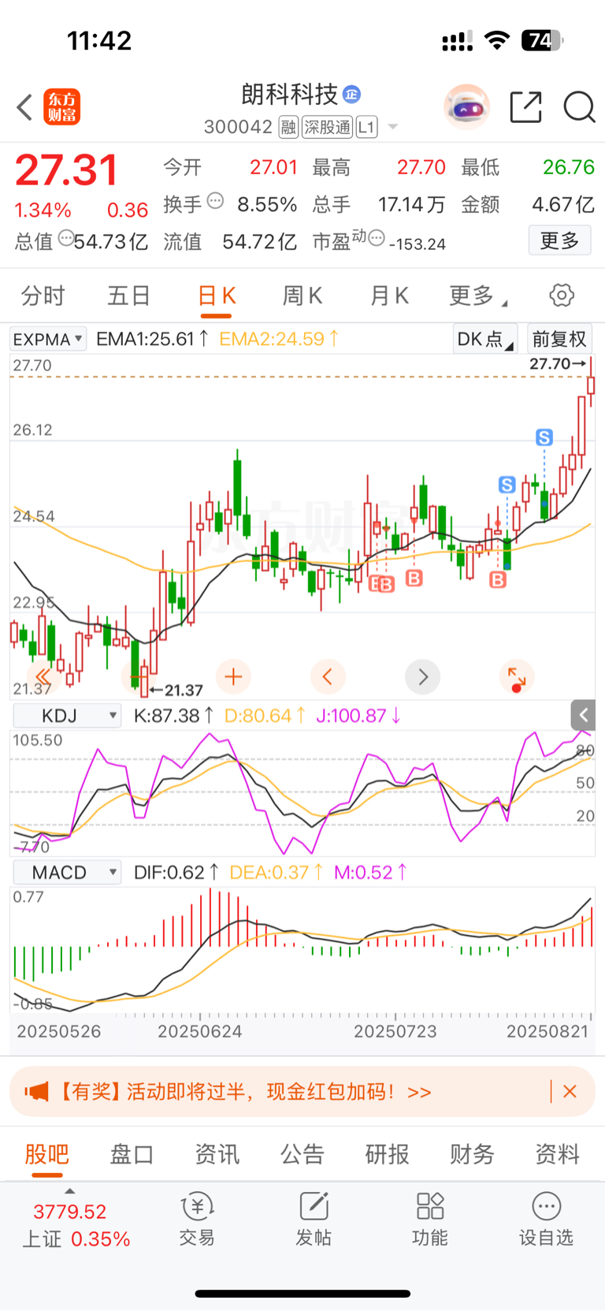Expand the 上证 index ticker
The width and height of the screenshot is (605, 1311).
pyautogui.click(x=76, y=1220)
